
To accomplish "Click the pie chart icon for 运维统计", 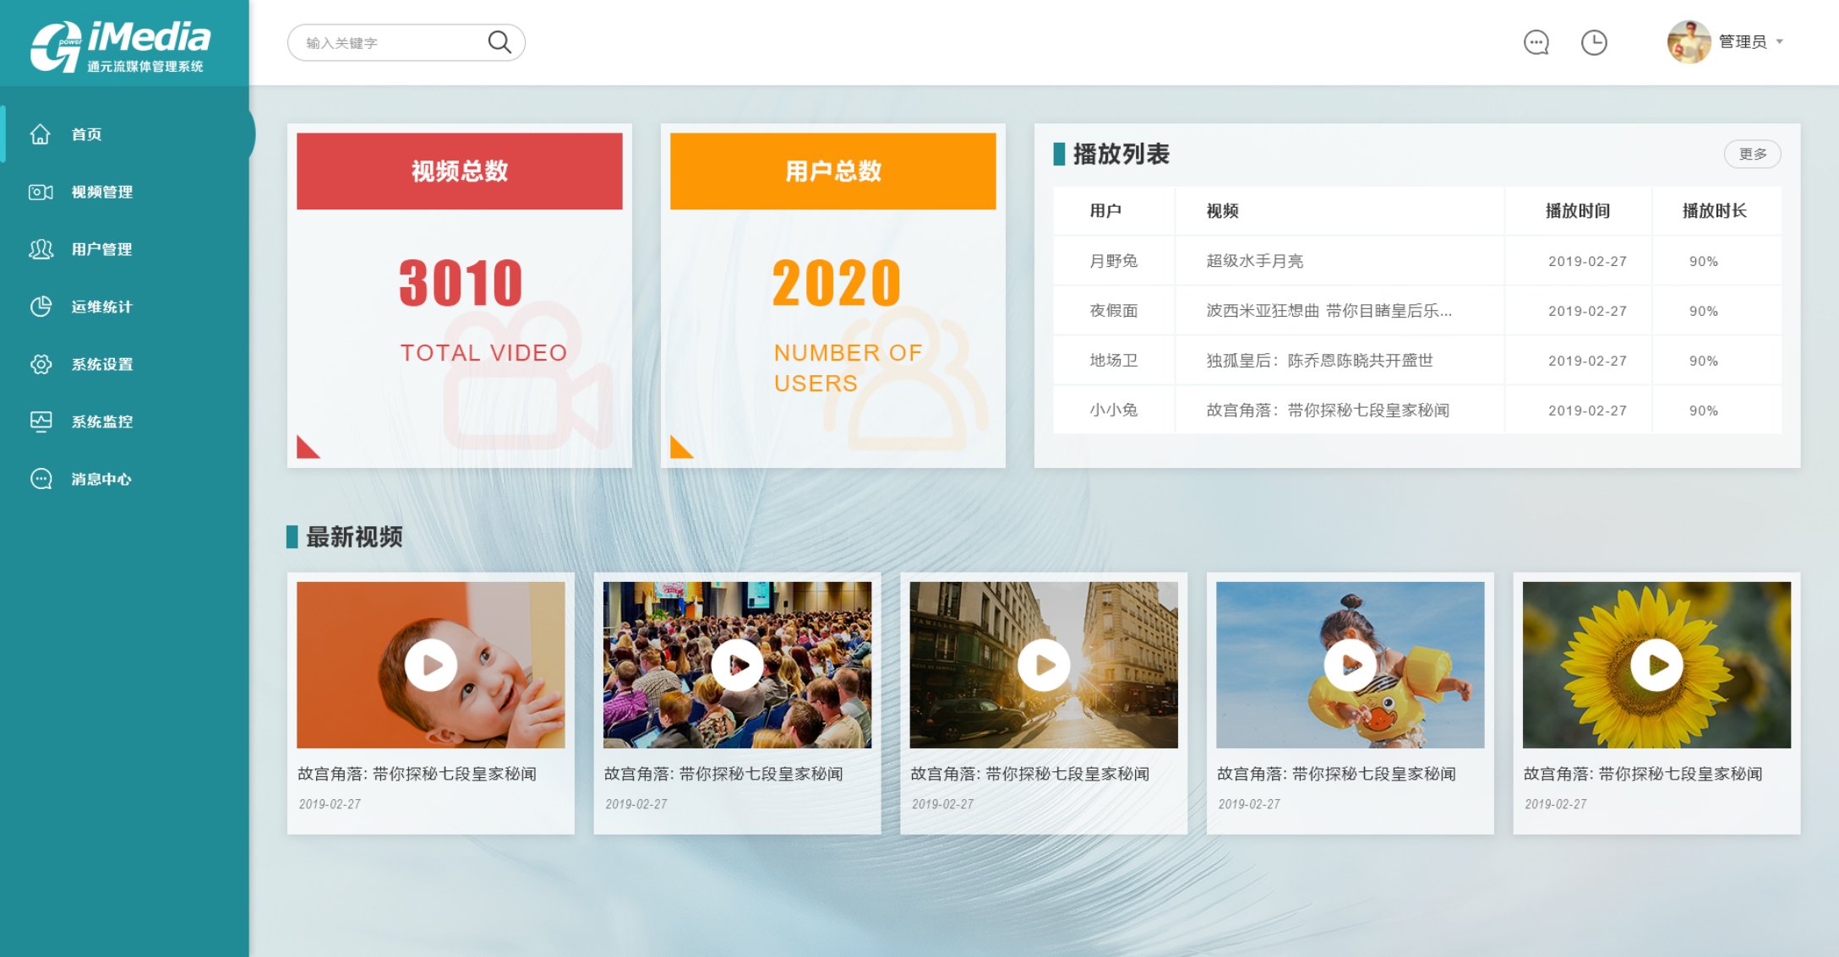I will click(x=41, y=307).
